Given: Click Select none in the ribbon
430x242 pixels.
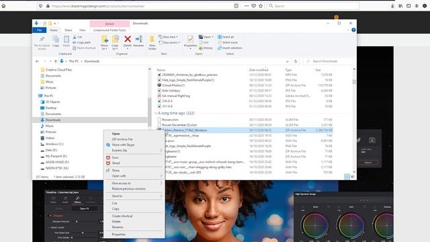Looking at the screenshot, I should click(228, 42).
